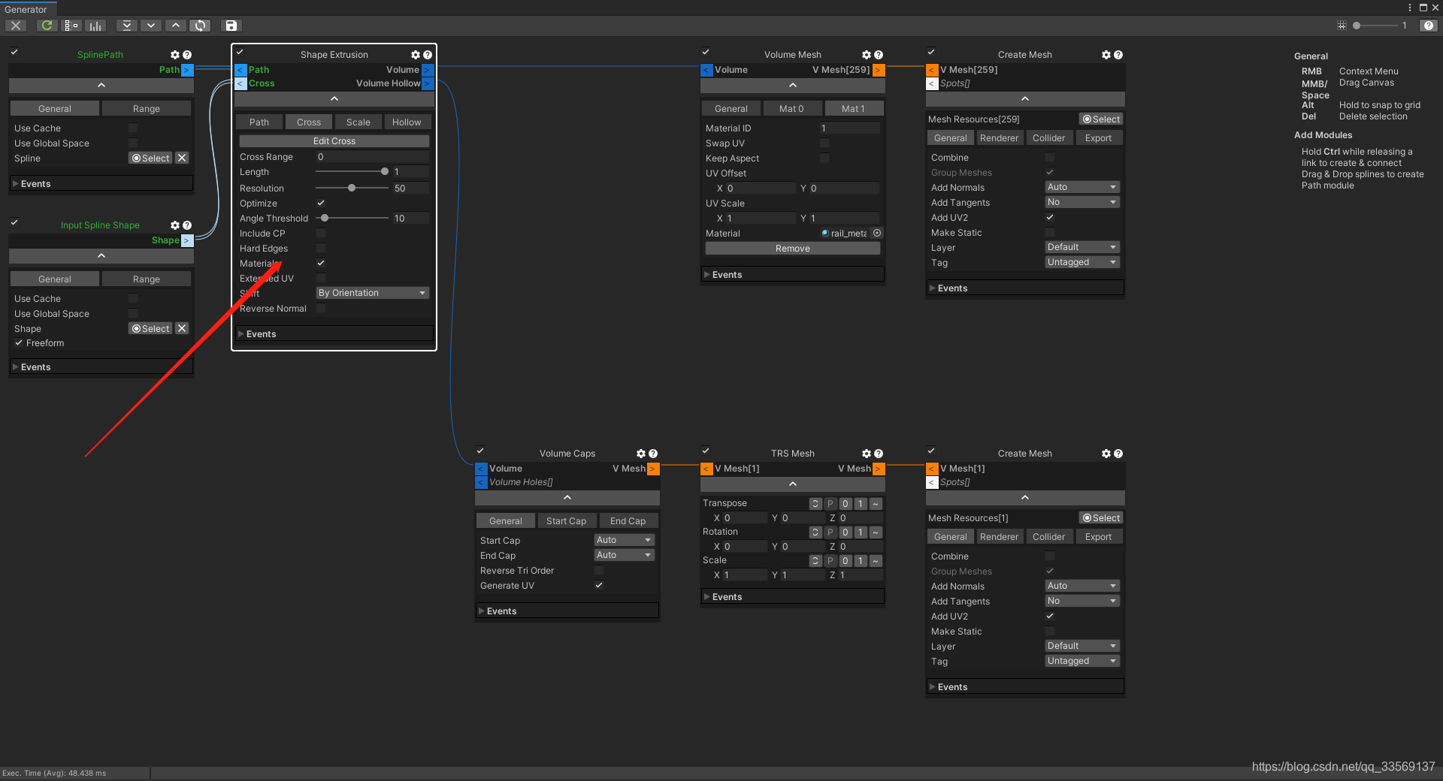The image size is (1443, 781).
Task: Disable the Shape Extrusion module via its checkbox
Action: [x=240, y=52]
